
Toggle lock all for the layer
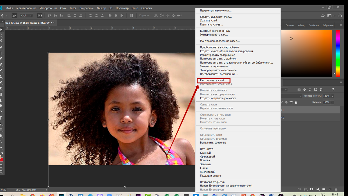[x=296, y=103]
